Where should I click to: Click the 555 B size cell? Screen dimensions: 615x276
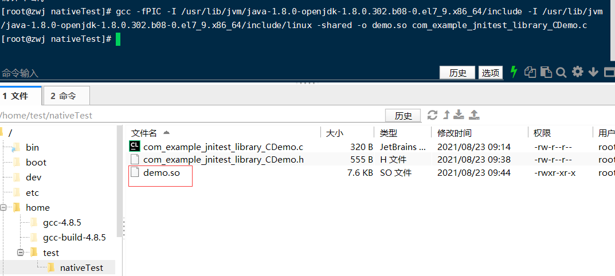point(362,160)
